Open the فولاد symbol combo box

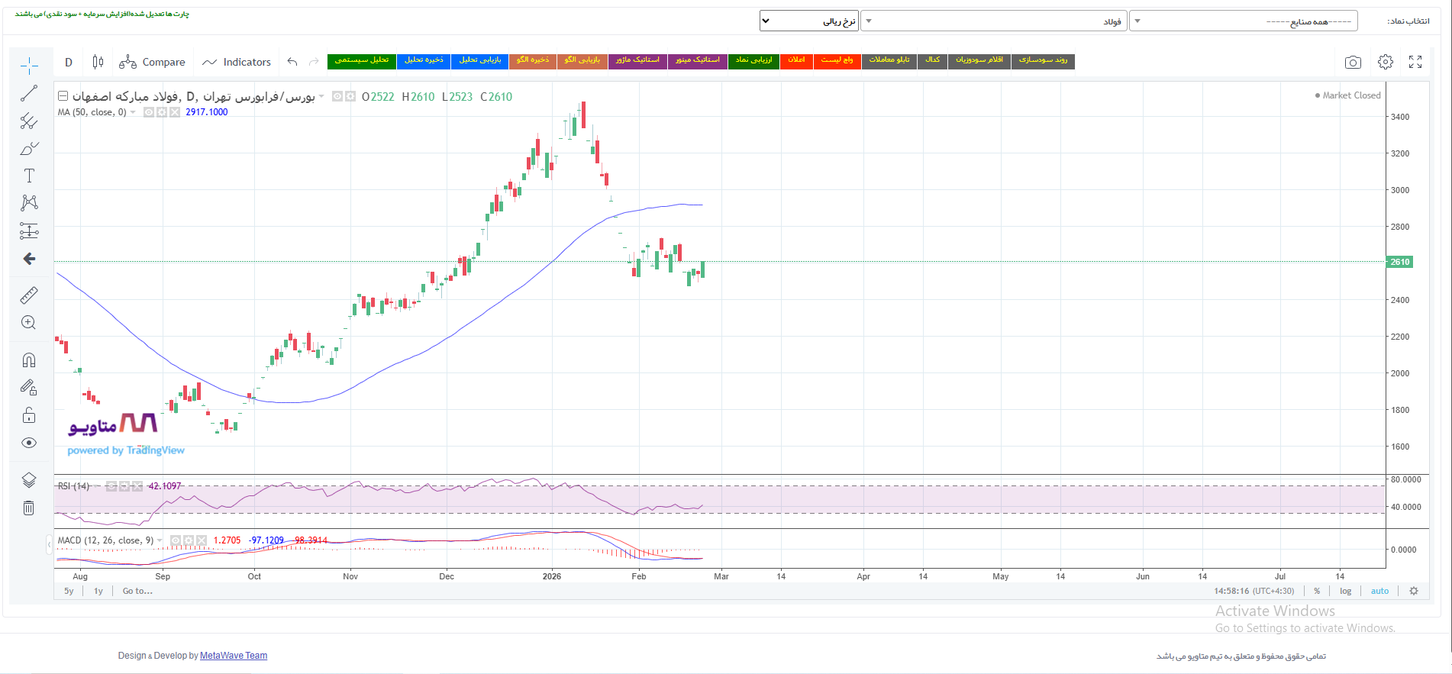click(x=994, y=21)
